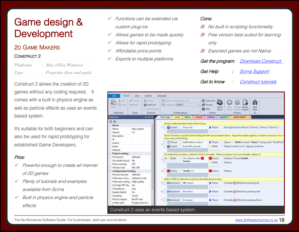
Task: Click the Run layout icon
Action: click(229, 102)
